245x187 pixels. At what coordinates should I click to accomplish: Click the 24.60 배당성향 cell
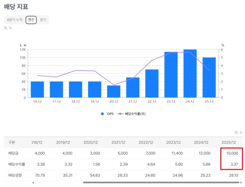[150, 175]
